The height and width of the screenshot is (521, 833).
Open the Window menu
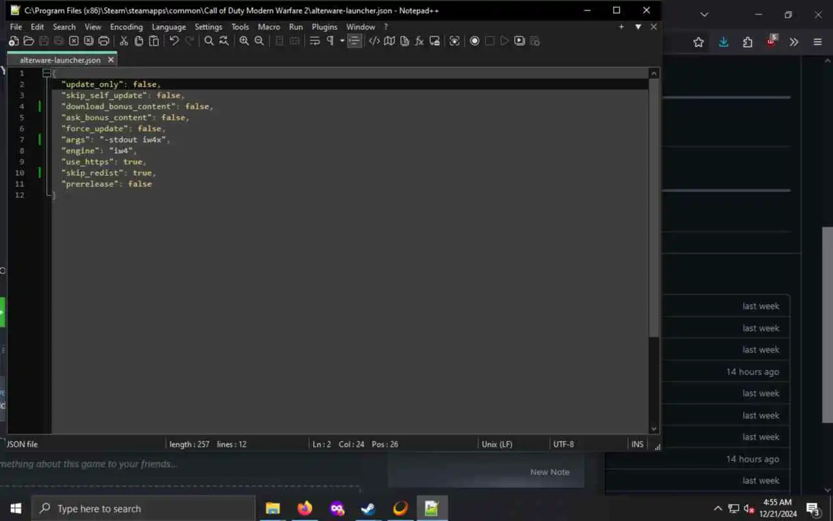pyautogui.click(x=361, y=27)
